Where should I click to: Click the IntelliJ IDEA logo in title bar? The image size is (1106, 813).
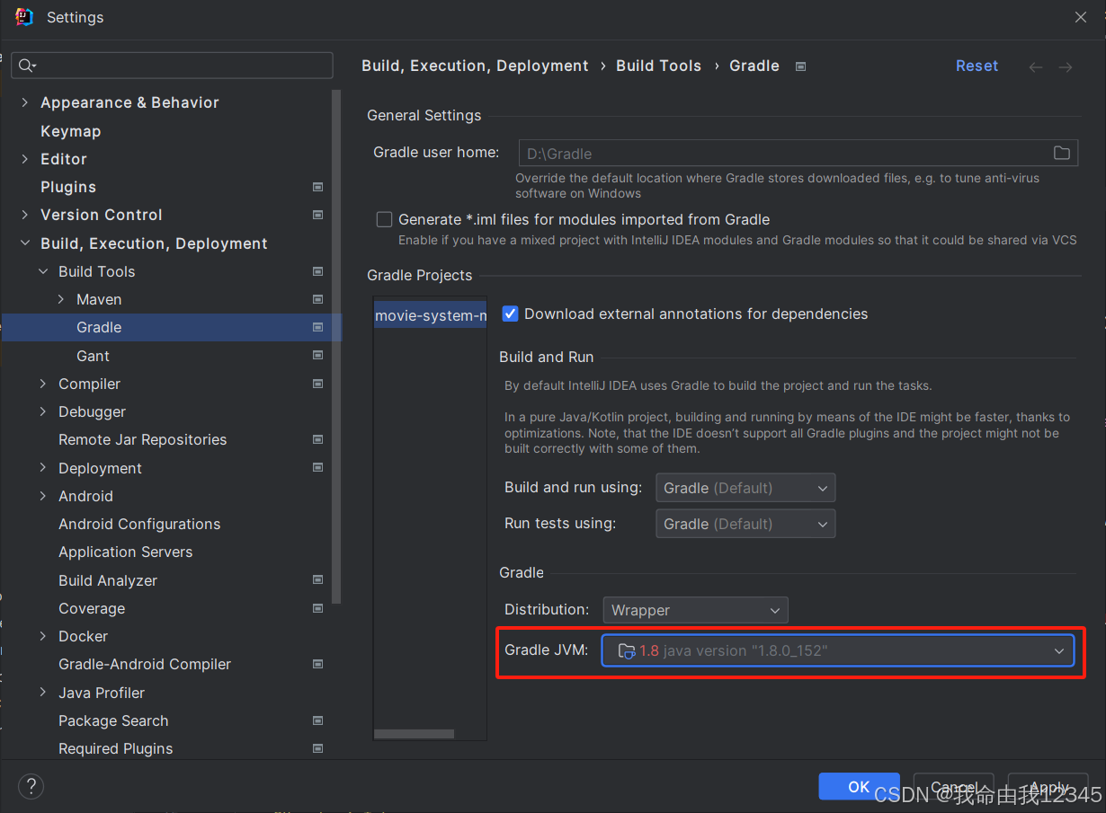24,16
